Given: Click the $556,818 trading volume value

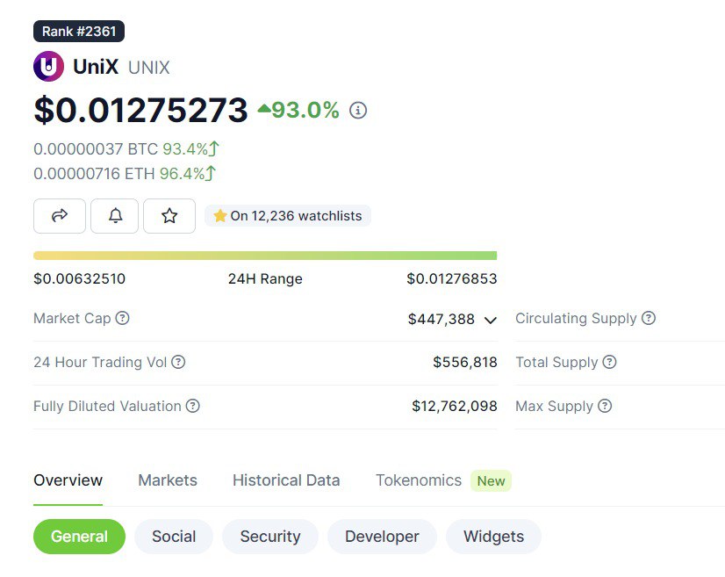Looking at the screenshot, I should pyautogui.click(x=464, y=362).
